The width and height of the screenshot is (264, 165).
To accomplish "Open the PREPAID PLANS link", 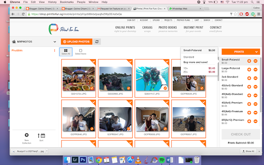I will point(183,20).
